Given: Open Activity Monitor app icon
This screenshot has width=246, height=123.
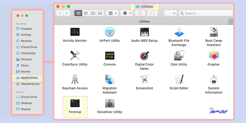Looking at the screenshot, I should pos(75,32).
